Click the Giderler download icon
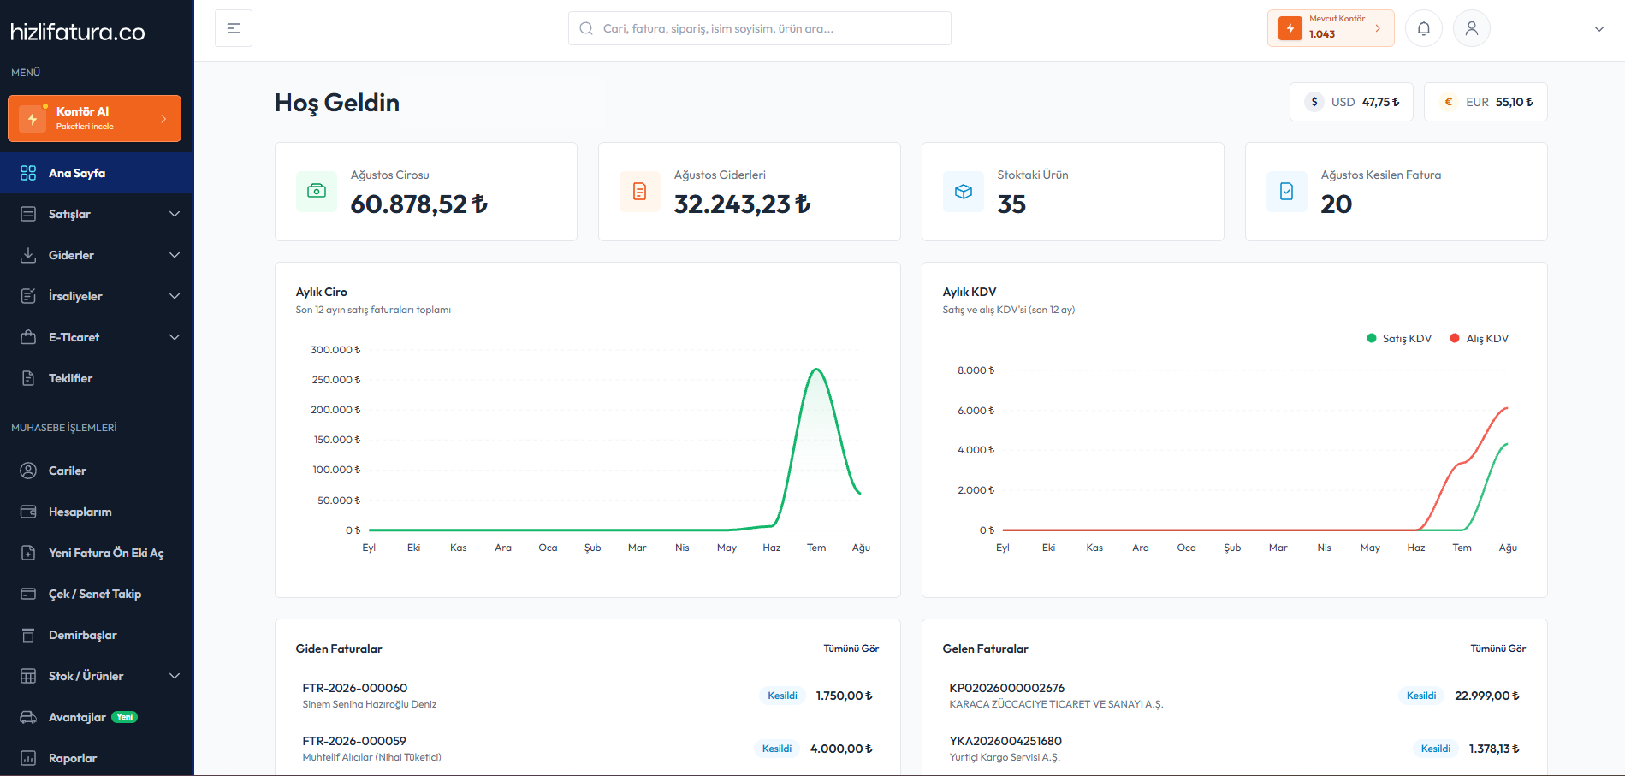This screenshot has width=1625, height=776. [28, 255]
